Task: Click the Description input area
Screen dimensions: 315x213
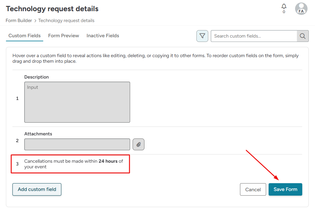Action: [77, 102]
